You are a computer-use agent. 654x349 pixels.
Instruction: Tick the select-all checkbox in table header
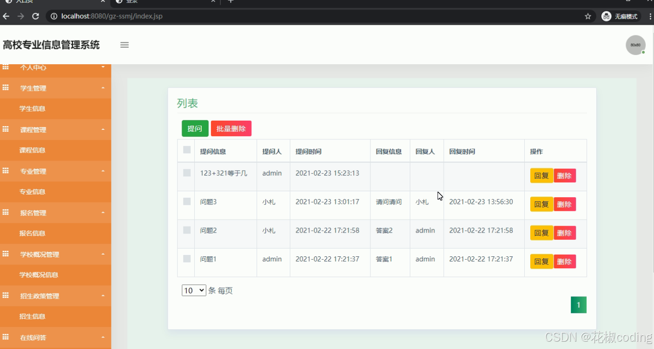tap(187, 150)
